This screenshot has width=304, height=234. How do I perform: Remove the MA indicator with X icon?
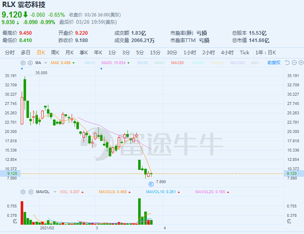[30, 63]
